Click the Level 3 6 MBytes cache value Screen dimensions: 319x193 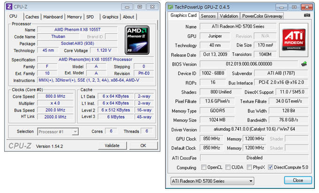[x=116, y=117]
